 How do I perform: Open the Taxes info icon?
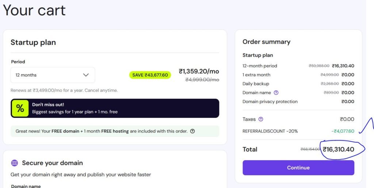pyautogui.click(x=261, y=119)
